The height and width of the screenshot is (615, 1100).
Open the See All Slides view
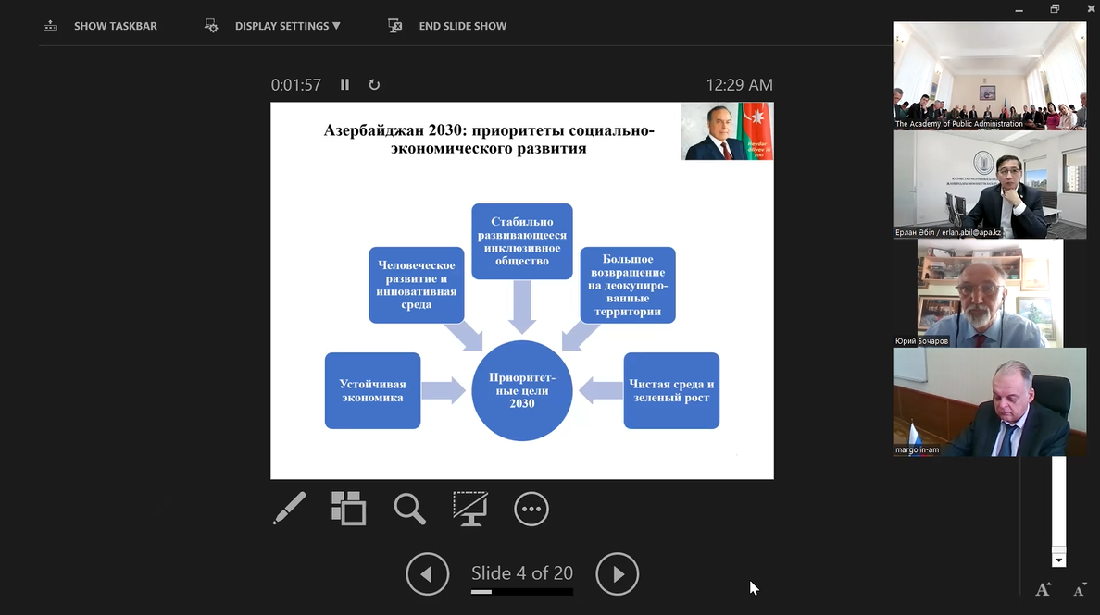[x=348, y=508]
